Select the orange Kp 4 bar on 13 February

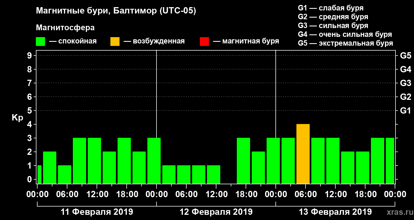303,154
